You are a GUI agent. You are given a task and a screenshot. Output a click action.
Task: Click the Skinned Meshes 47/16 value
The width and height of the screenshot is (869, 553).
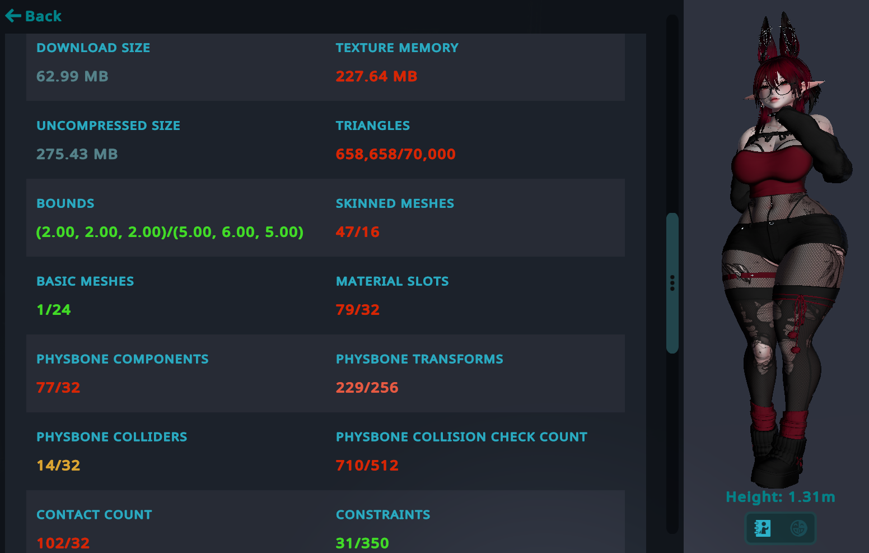point(357,232)
